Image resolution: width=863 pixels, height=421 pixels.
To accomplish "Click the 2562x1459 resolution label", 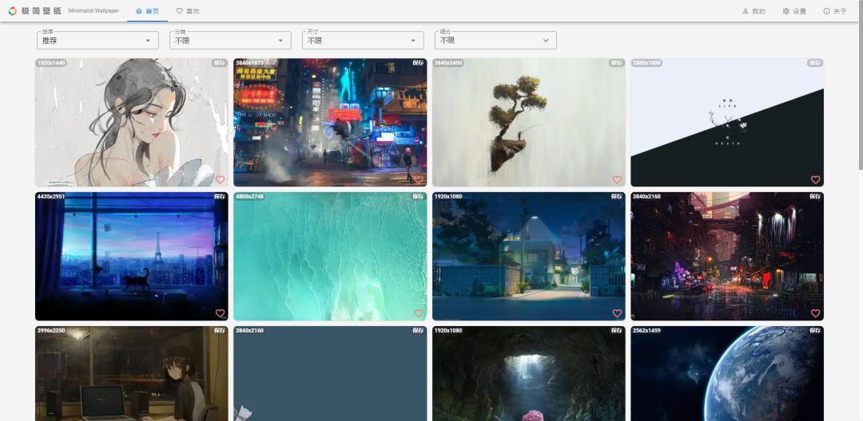I will click(x=646, y=330).
